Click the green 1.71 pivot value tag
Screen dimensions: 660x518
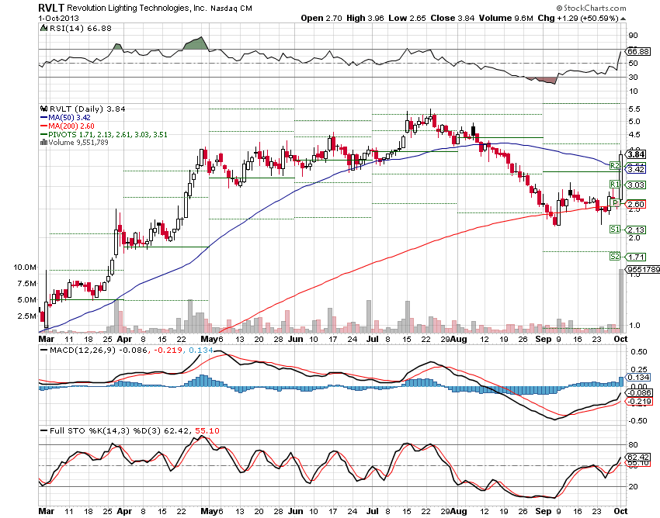point(636,257)
